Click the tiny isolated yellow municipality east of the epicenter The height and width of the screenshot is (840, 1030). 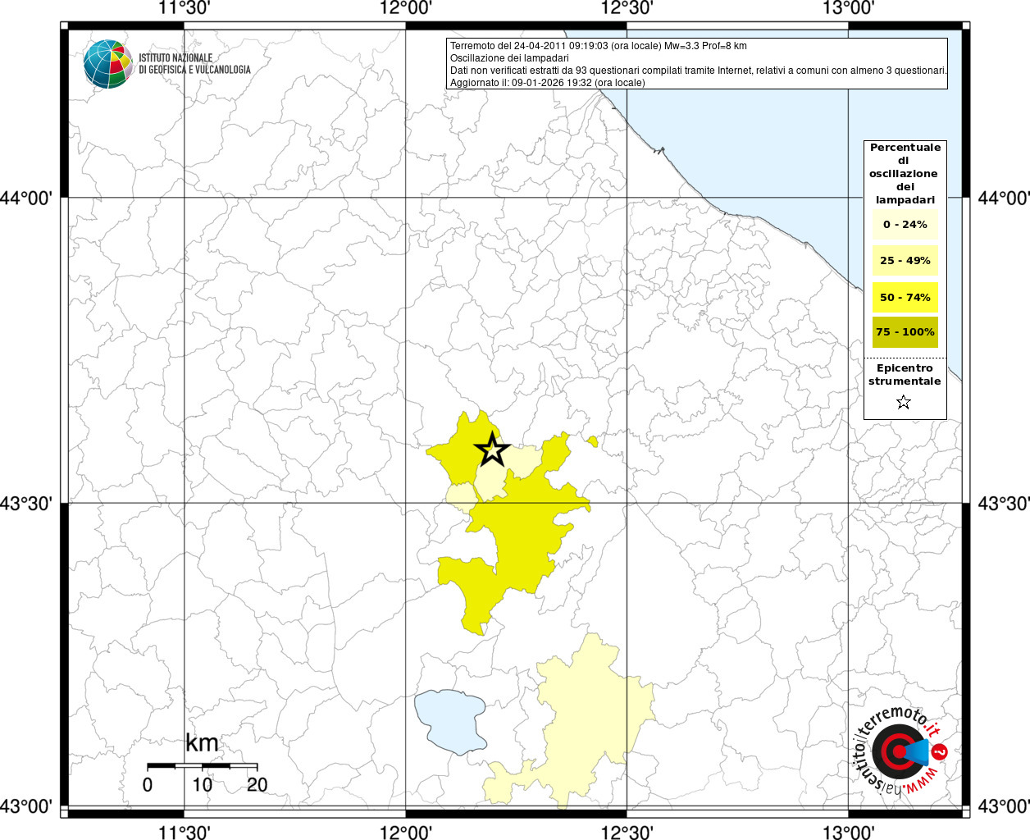(x=593, y=441)
